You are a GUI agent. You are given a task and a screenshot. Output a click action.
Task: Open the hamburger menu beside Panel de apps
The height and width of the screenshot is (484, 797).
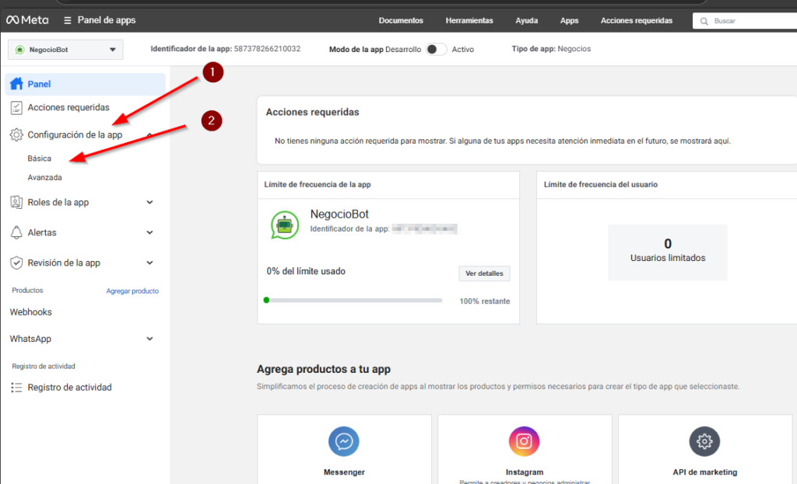pyautogui.click(x=67, y=20)
